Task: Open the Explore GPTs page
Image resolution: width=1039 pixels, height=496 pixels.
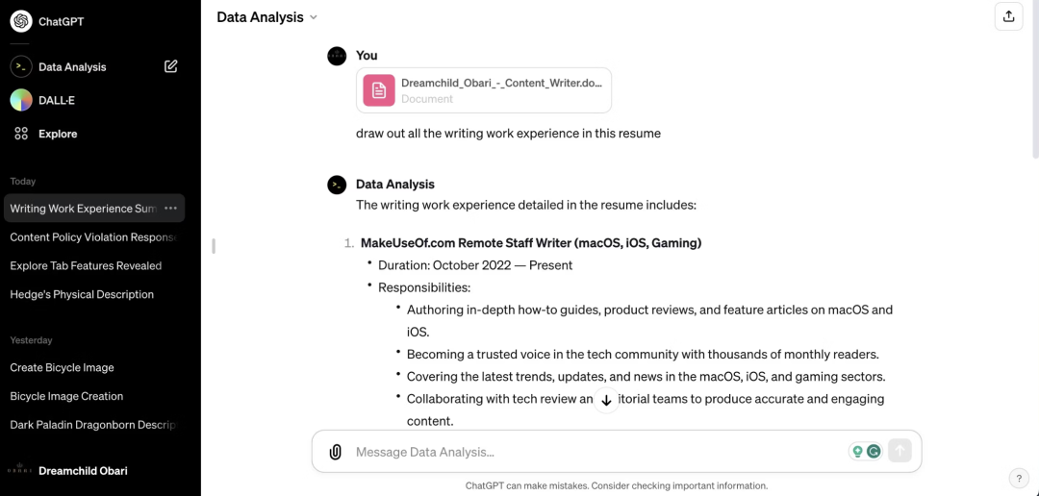Action: pos(57,134)
